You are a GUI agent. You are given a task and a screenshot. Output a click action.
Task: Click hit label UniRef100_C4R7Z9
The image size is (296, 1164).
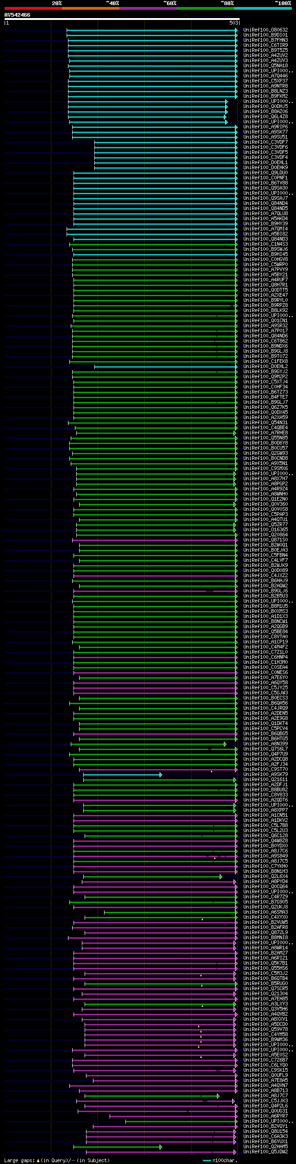click(x=265, y=897)
